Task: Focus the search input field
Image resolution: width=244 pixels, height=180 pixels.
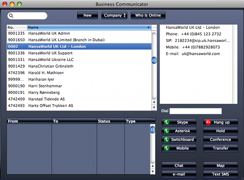Action: point(28,16)
